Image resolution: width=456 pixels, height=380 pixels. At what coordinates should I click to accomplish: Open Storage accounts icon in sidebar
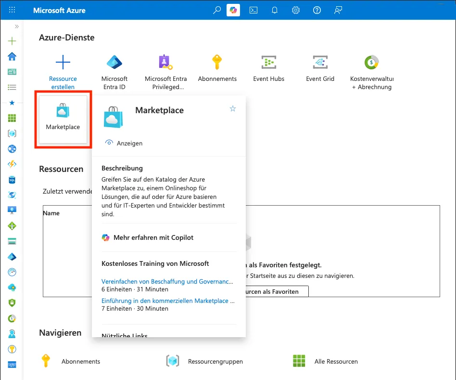tap(12, 241)
